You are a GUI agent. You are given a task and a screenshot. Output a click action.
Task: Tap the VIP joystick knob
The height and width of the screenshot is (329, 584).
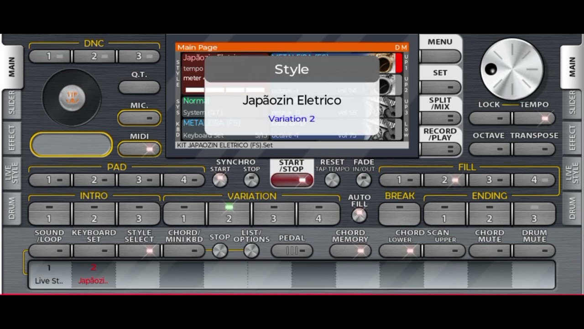click(72, 97)
